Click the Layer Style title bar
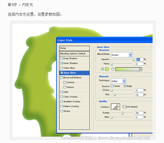 pyautogui.click(x=105, y=40)
